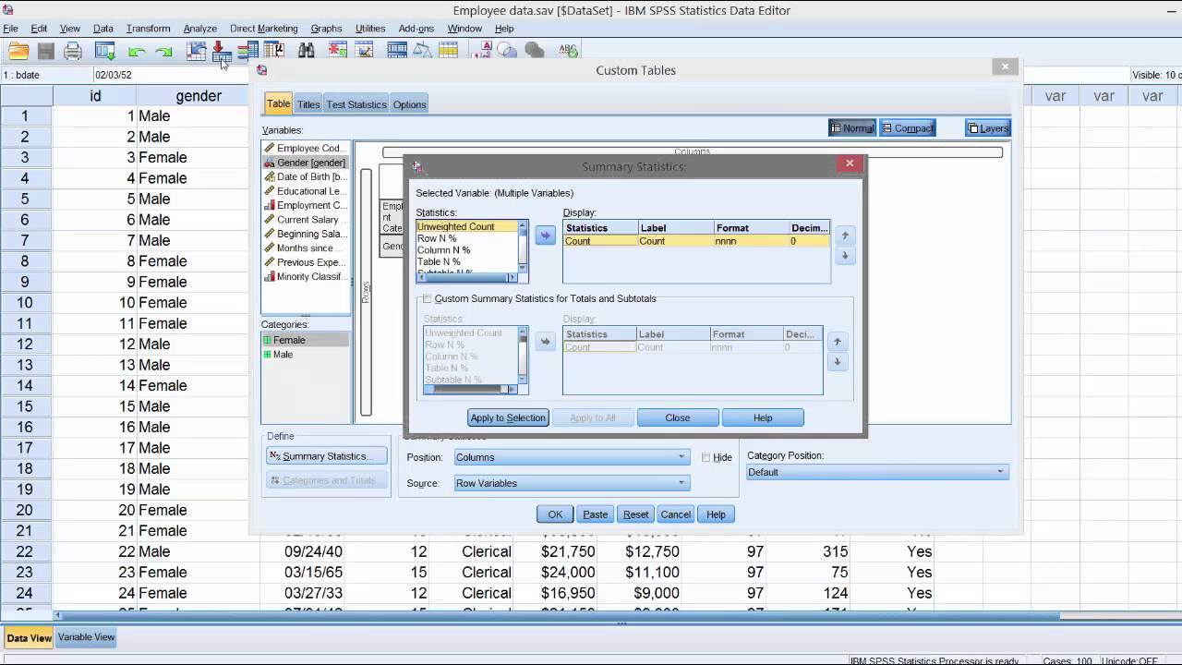1182x665 pixels.
Task: Open Recall recently used dialogs icon
Action: [x=104, y=51]
